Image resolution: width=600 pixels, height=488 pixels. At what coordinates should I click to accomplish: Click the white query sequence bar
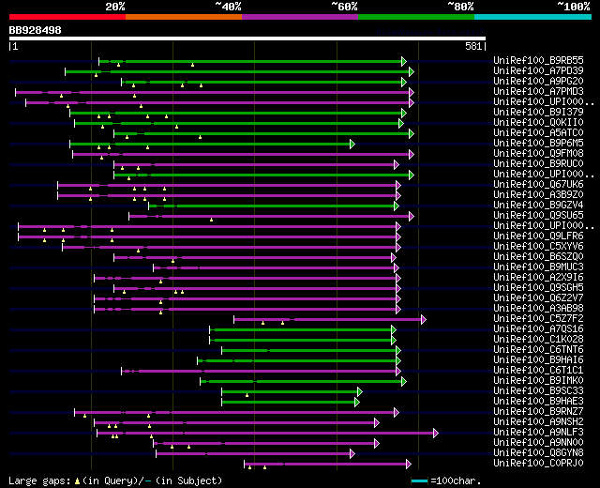(247, 38)
